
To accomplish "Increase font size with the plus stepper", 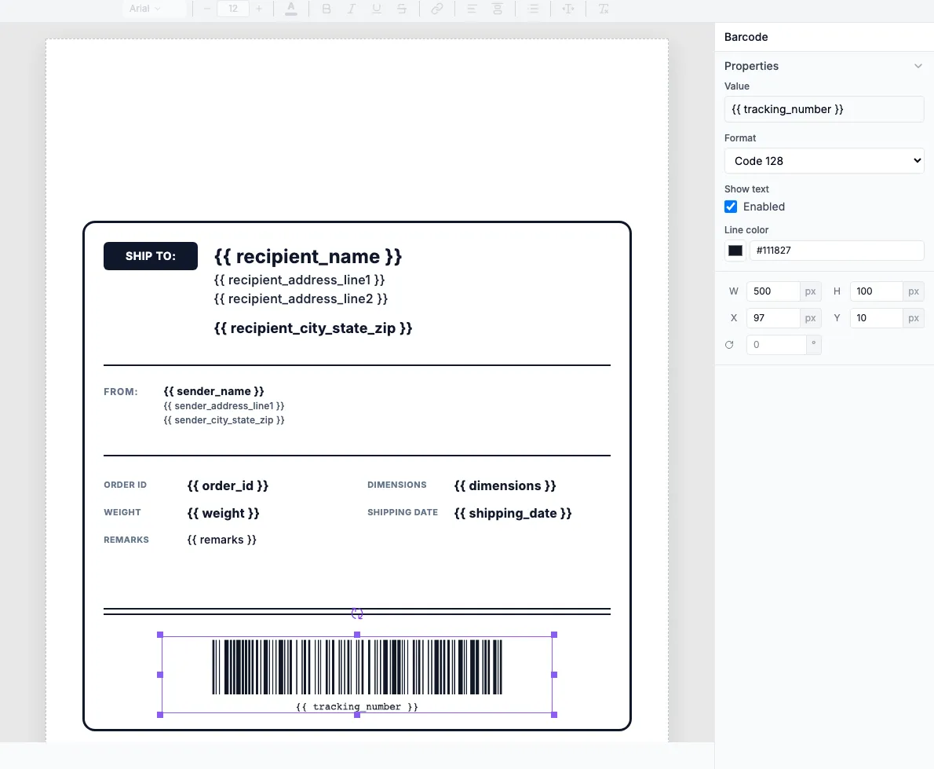I will [x=259, y=9].
